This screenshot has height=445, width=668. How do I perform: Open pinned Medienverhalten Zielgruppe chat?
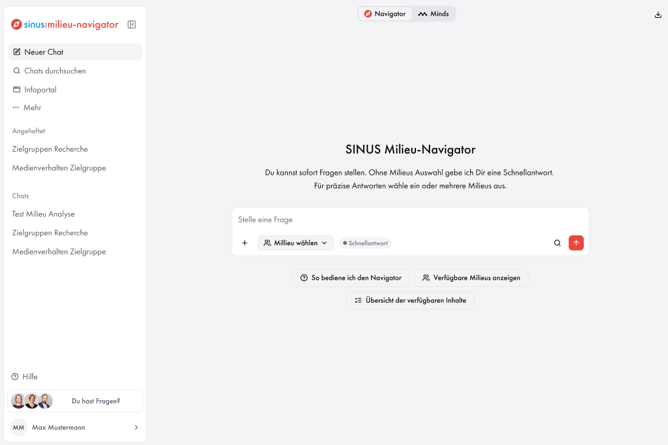(59, 168)
